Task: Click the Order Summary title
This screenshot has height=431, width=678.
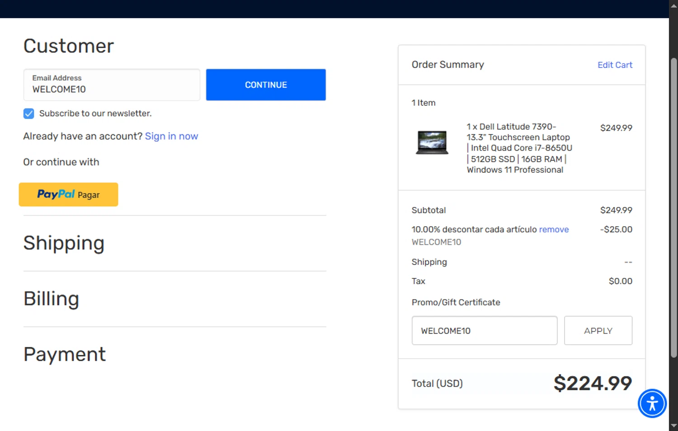Action: (448, 65)
